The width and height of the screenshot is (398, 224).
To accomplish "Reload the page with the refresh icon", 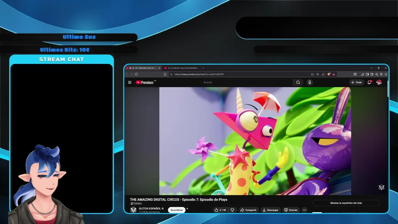I will (x=136, y=74).
